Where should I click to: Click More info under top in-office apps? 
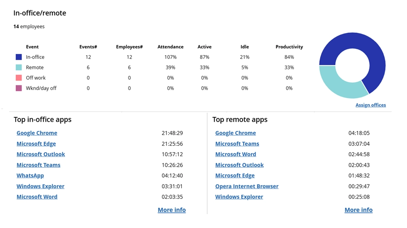172,210
